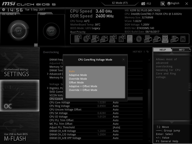
Task: Select legacy USB floppy boot icon
Action: tap(174, 39)
